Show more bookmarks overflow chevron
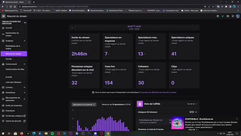 (238, 11)
